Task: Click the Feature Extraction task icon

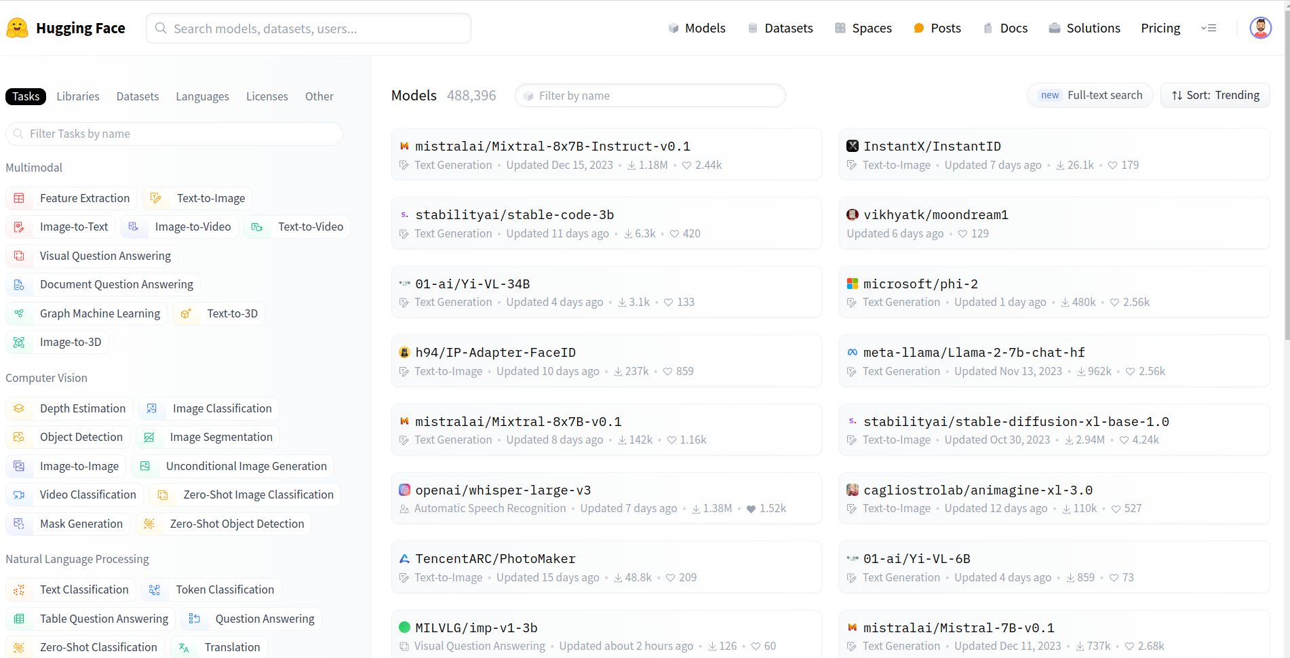Action: click(x=19, y=198)
